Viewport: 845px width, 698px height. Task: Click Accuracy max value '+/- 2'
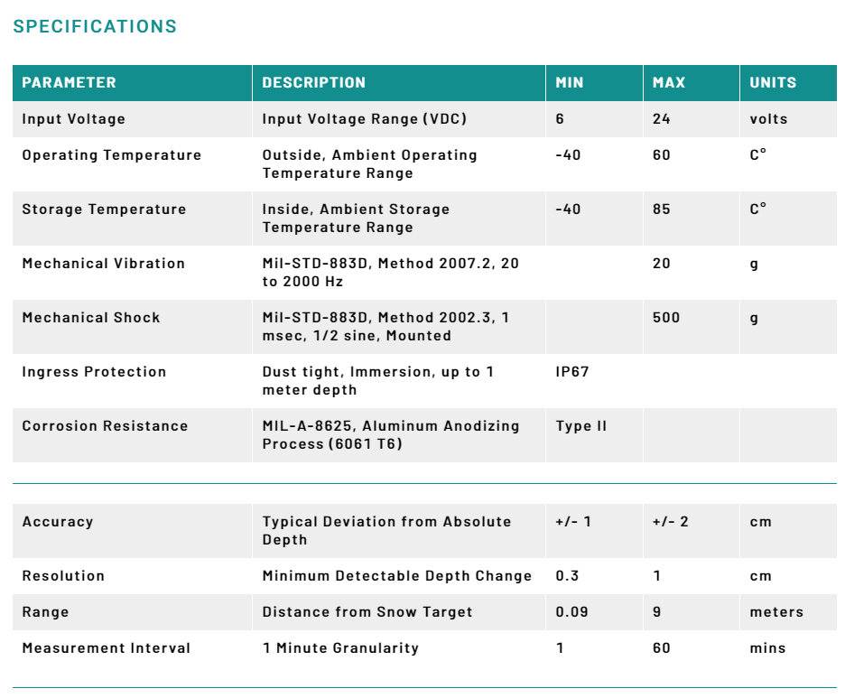click(671, 522)
